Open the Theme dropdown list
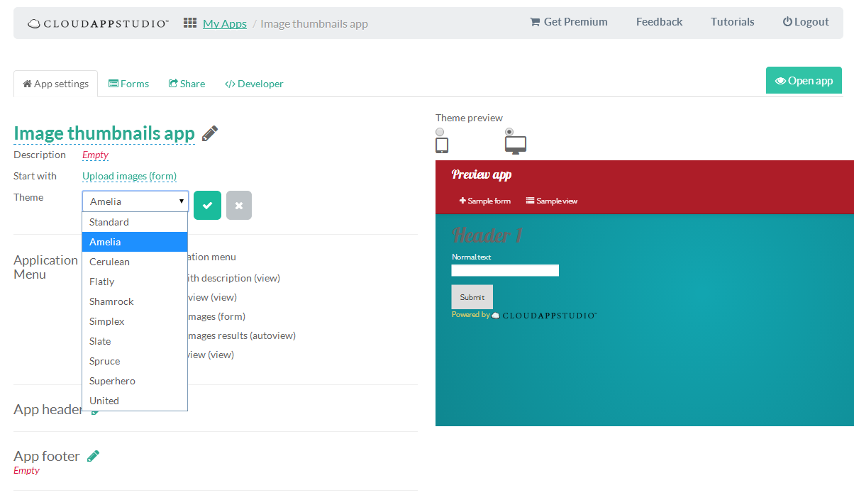The height and width of the screenshot is (495, 854). (135, 201)
